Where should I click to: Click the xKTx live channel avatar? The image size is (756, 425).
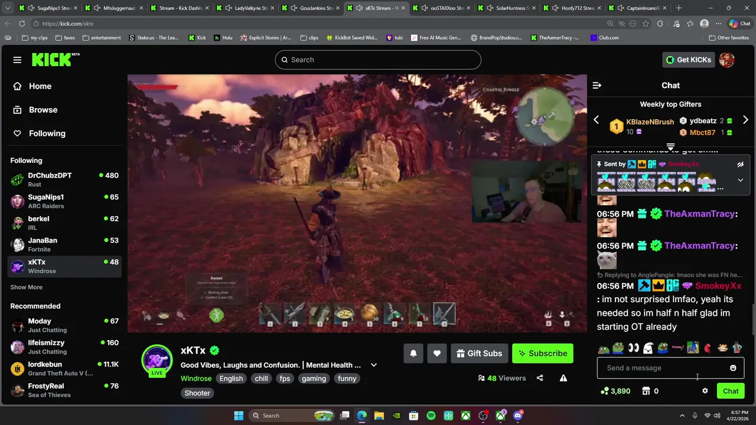[157, 358]
